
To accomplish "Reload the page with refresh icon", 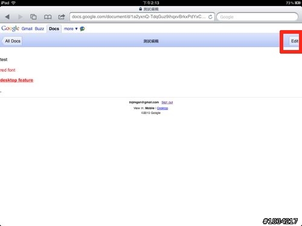I will tap(210, 17).
